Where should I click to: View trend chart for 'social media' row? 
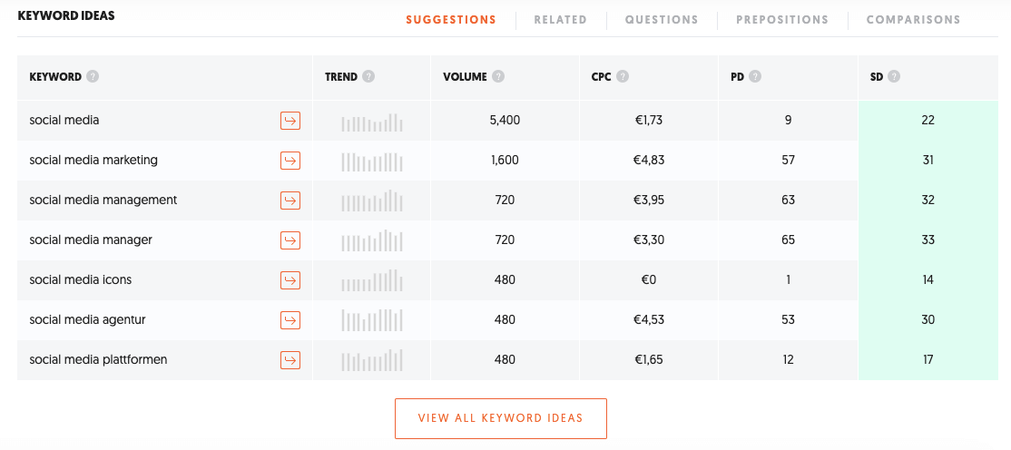372,122
